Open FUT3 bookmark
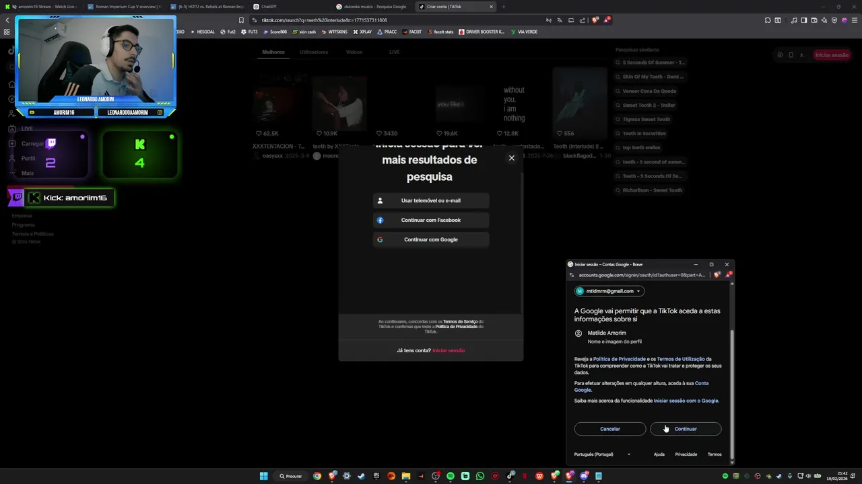This screenshot has height=484, width=862. coord(249,32)
